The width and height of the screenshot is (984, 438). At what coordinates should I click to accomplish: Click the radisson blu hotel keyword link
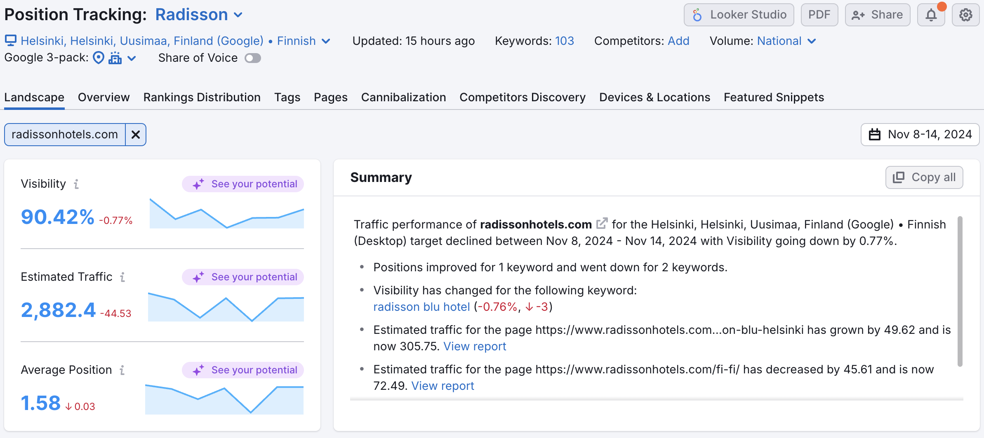(x=421, y=307)
